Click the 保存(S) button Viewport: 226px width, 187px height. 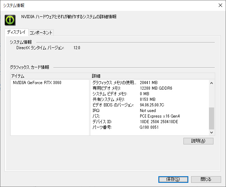tap(173, 179)
